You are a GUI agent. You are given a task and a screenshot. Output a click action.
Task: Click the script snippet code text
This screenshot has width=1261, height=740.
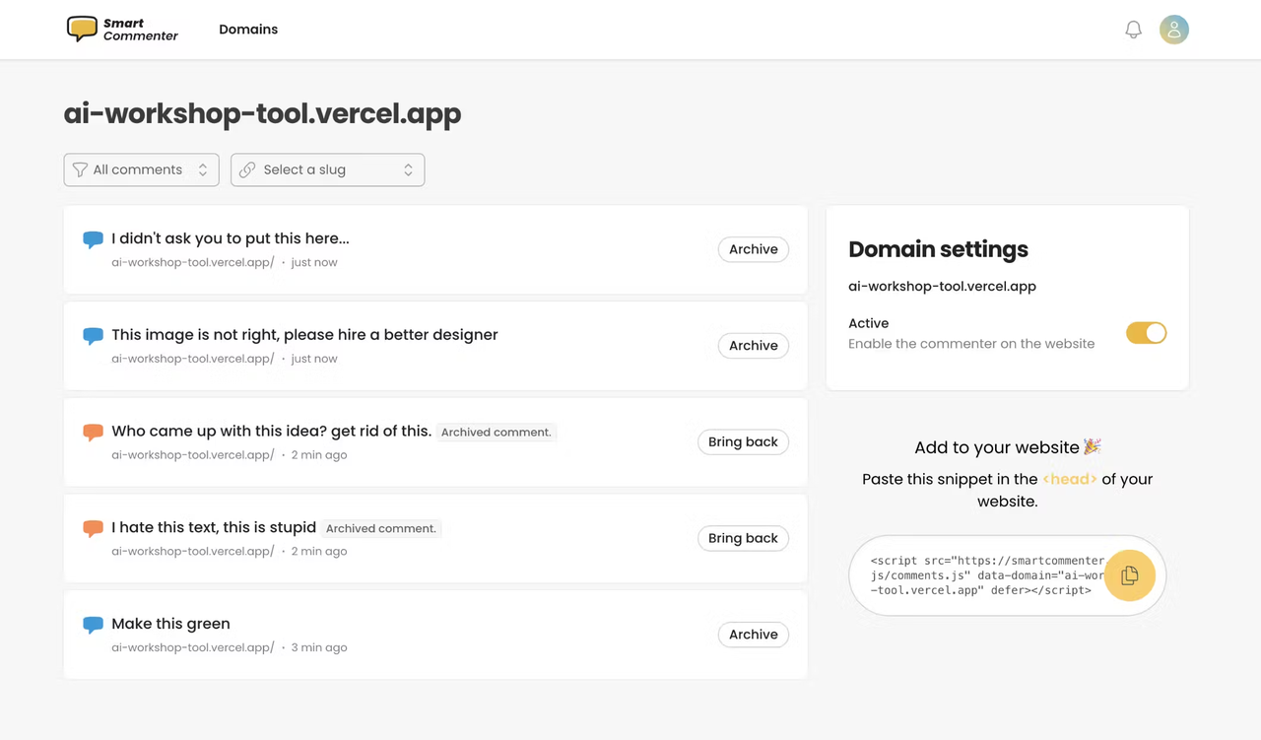(x=980, y=575)
